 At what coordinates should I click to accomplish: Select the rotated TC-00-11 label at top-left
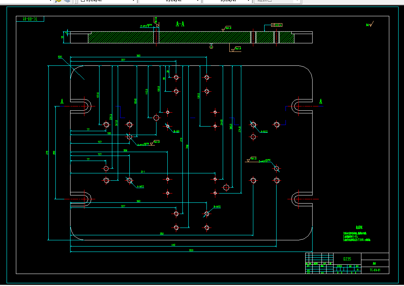tap(30, 19)
